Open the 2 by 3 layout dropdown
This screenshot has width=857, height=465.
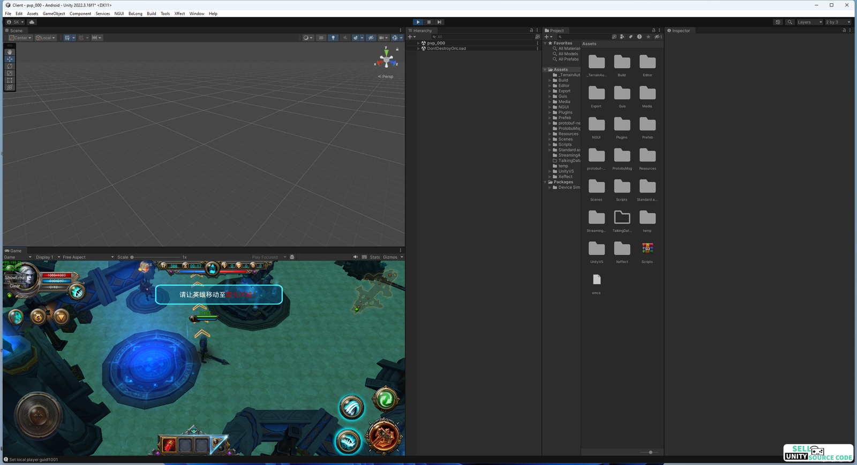pos(838,22)
